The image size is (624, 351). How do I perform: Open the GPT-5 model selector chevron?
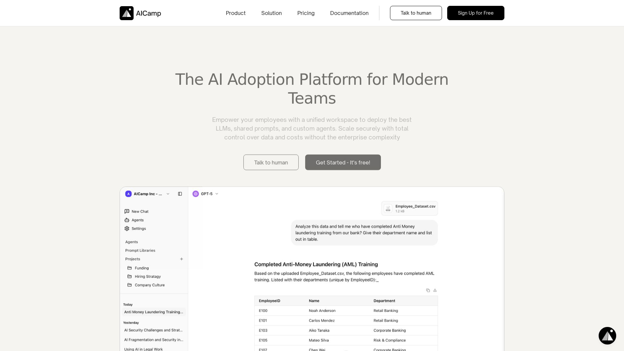[217, 194]
